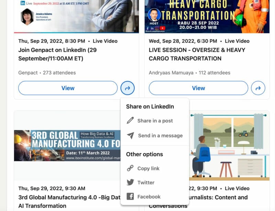This screenshot has width=275, height=211.
Task: Click the share arrow on Genpact event
Action: click(x=128, y=88)
